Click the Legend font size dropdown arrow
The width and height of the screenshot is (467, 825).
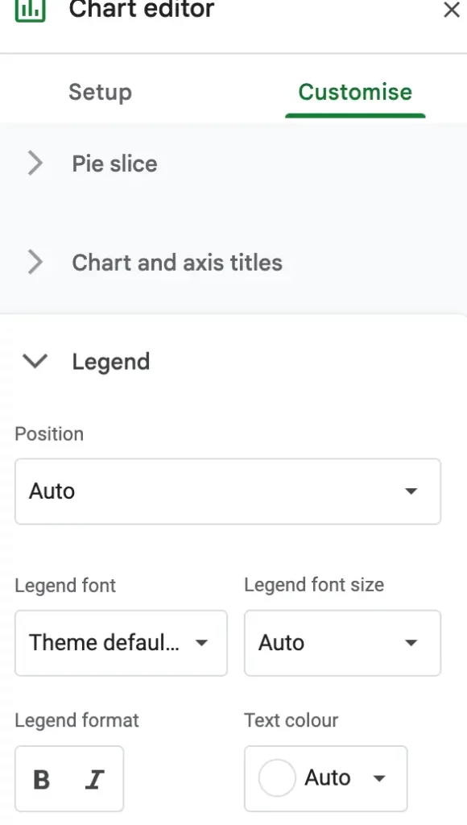tap(411, 643)
